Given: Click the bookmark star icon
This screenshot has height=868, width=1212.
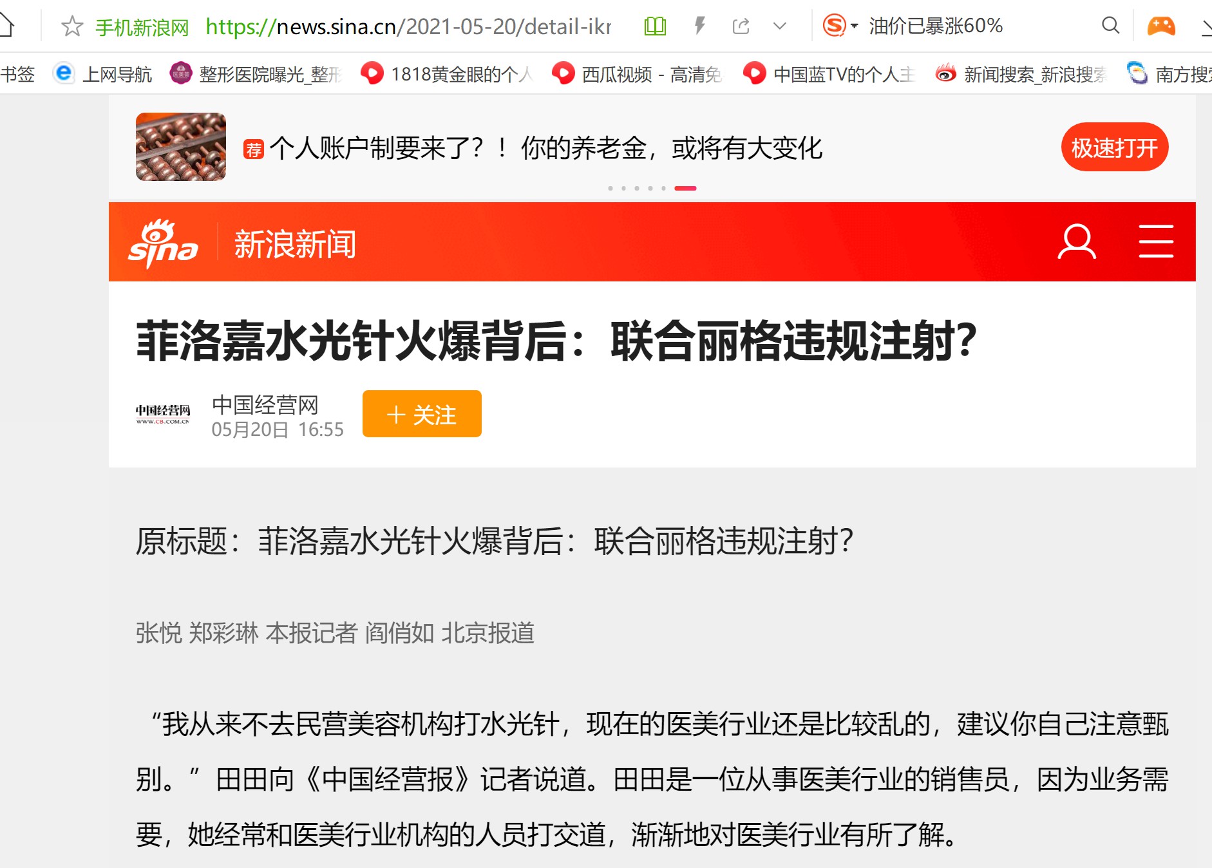Looking at the screenshot, I should tap(72, 26).
